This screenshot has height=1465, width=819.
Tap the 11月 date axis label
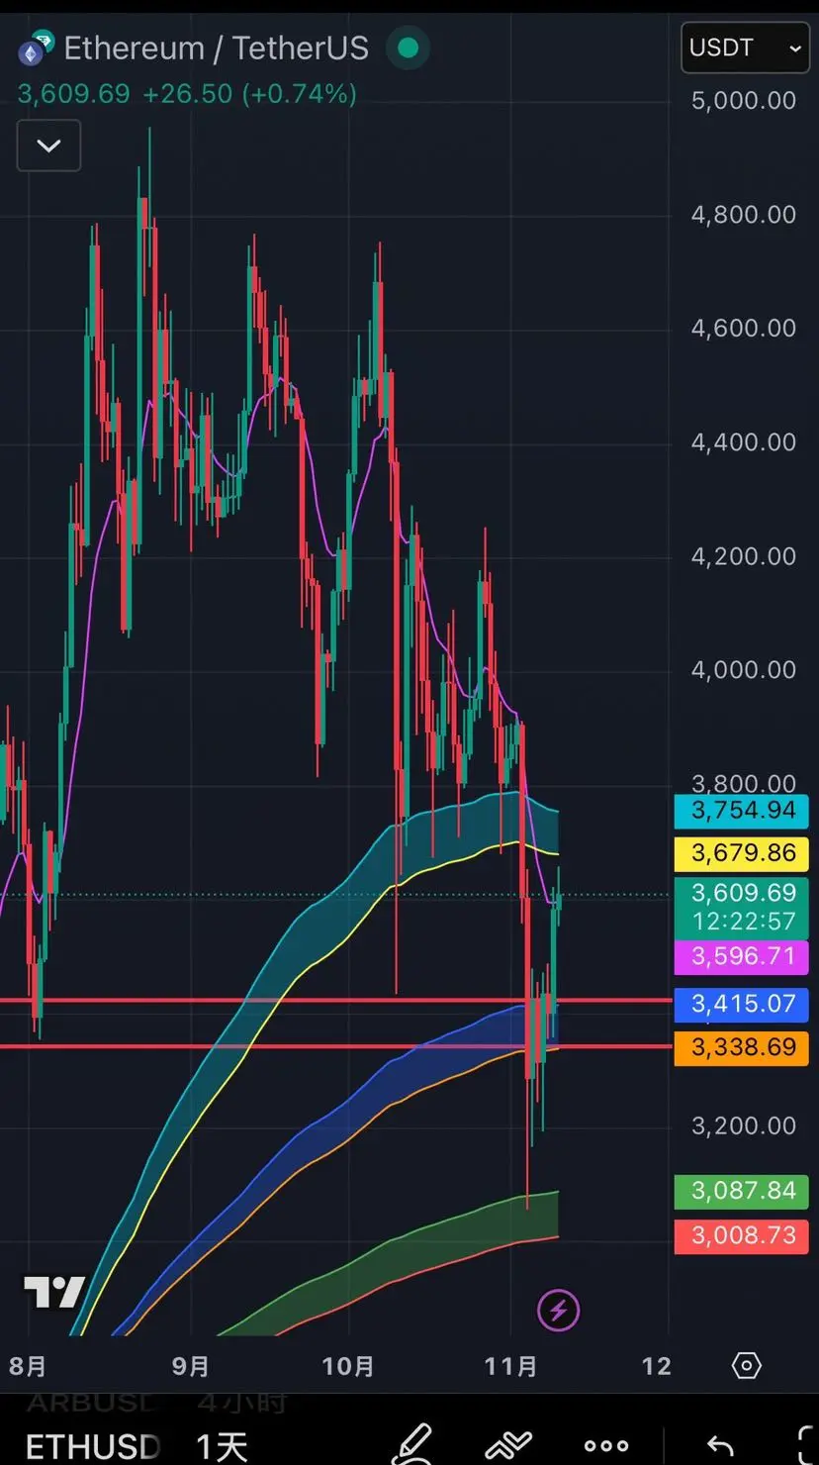click(511, 1367)
